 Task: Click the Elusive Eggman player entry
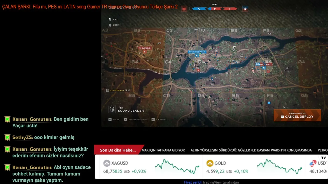tap(118, 90)
